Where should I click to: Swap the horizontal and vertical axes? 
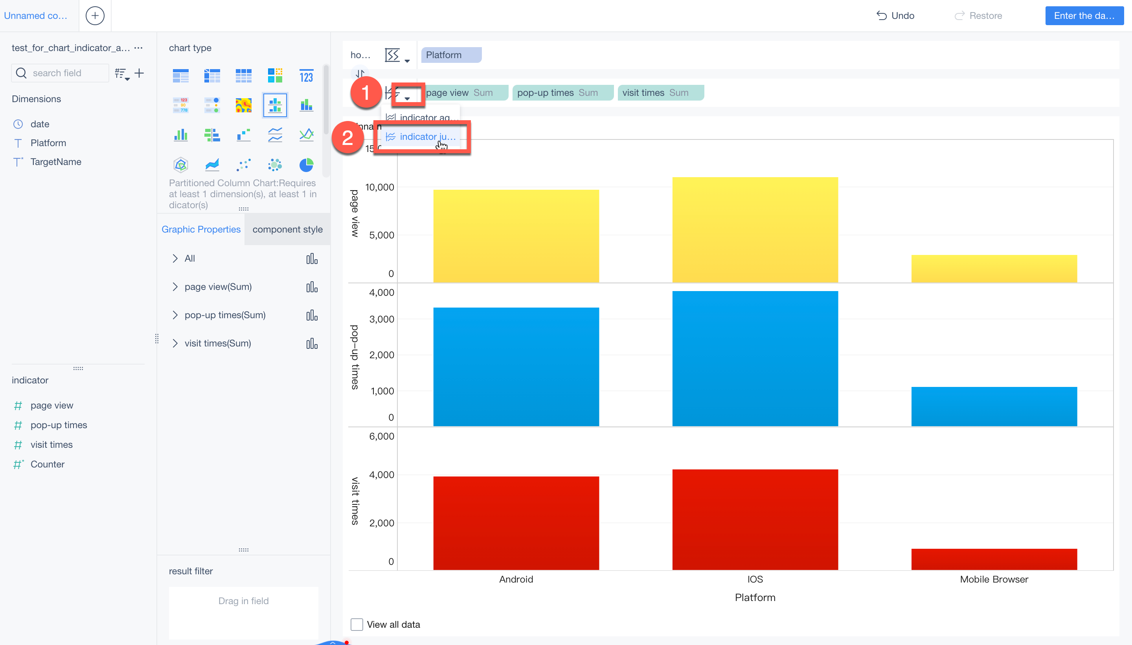pos(360,73)
